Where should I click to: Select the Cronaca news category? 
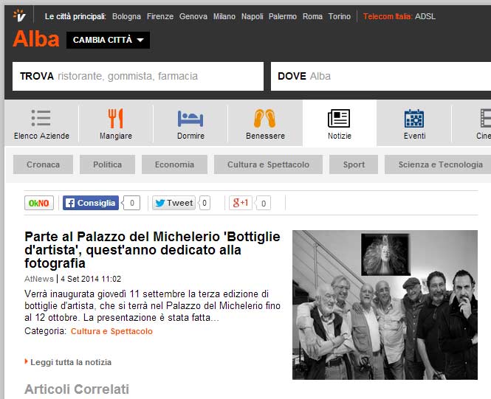tap(44, 164)
